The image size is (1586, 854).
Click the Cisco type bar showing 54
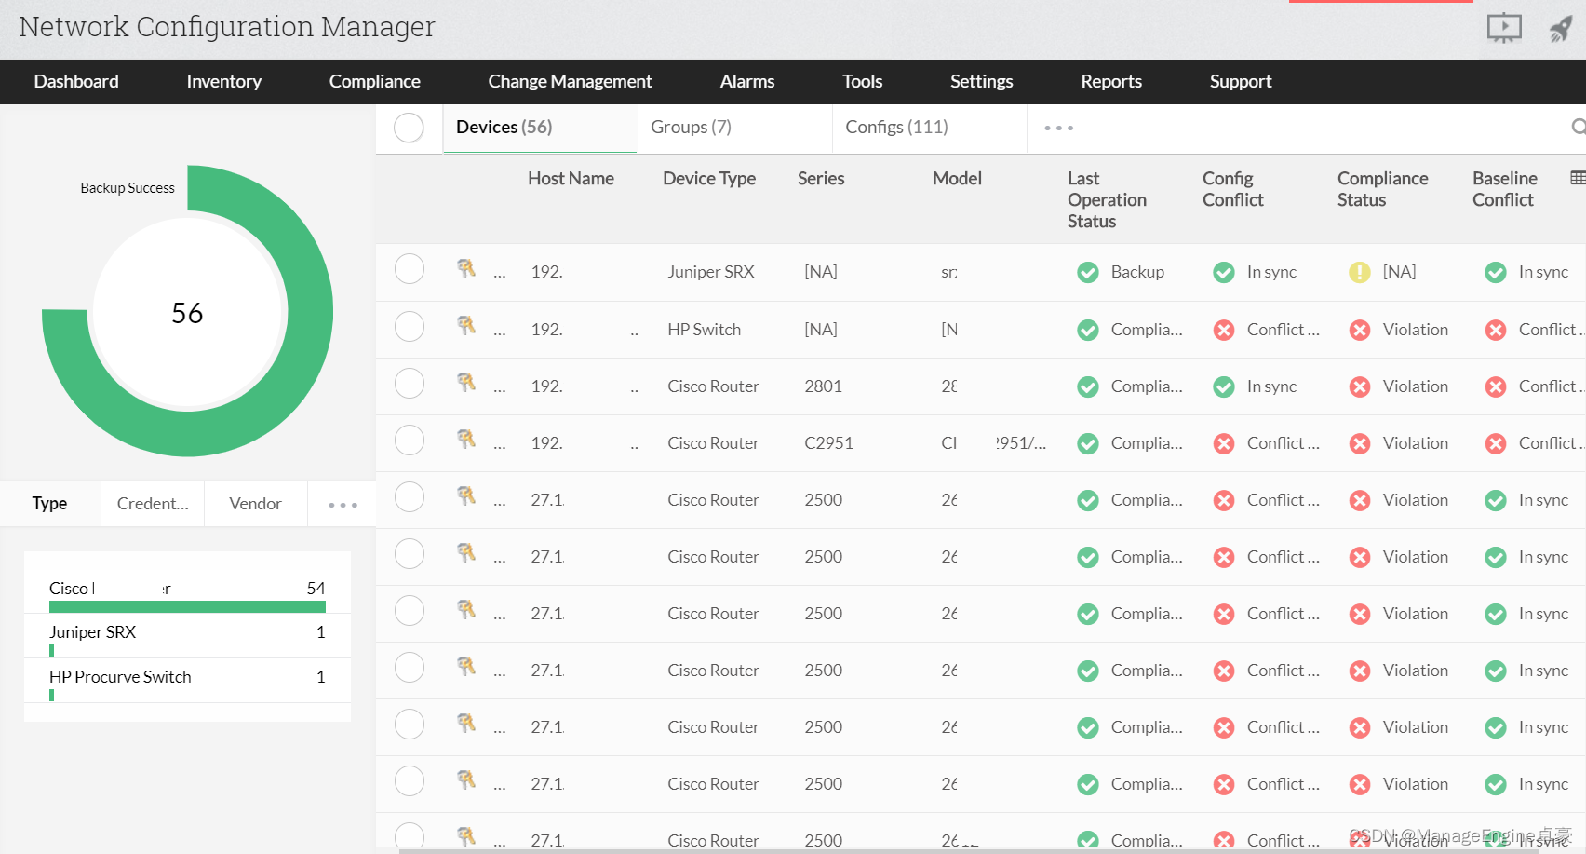coord(187,606)
